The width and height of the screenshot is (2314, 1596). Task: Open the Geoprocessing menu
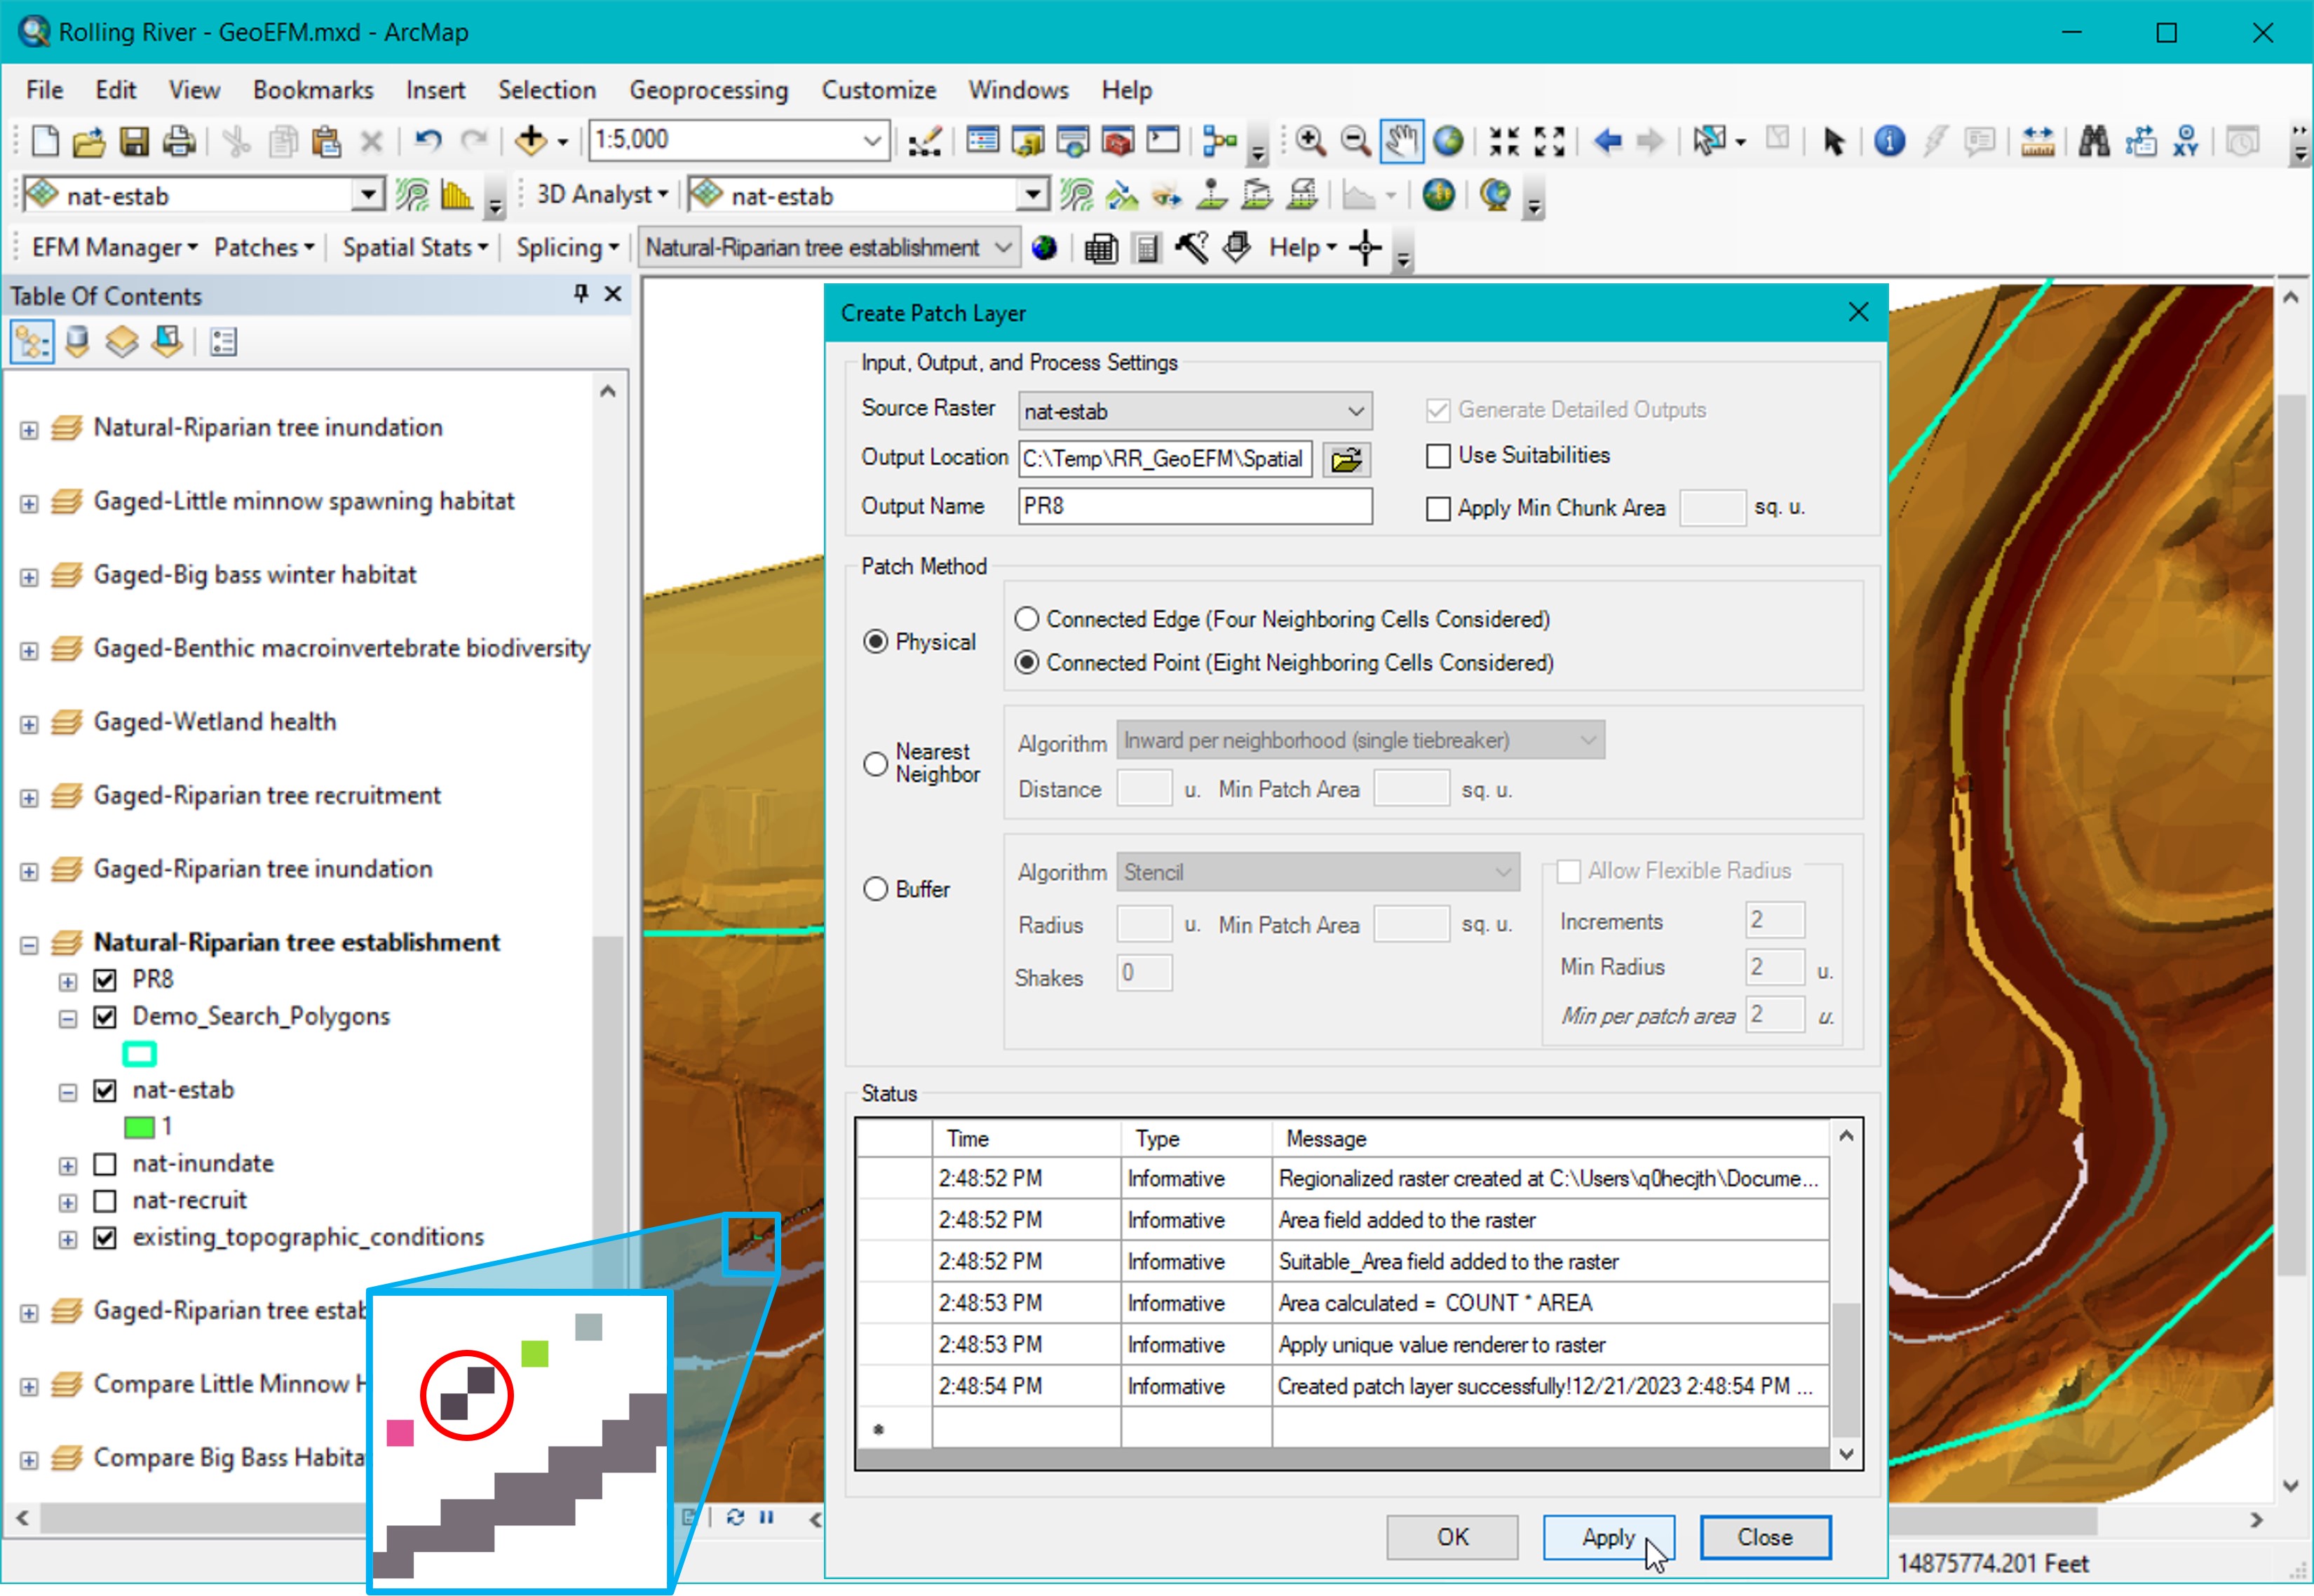point(708,90)
